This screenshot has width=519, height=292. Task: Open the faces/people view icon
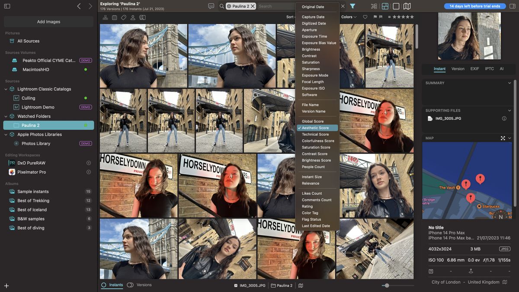pyautogui.click(x=133, y=17)
